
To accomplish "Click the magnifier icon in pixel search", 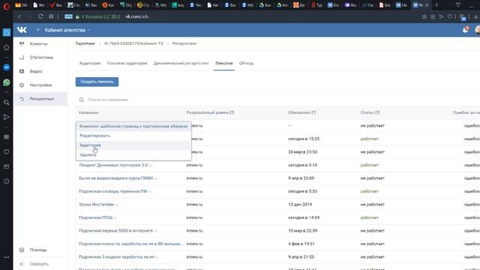I will [82, 100].
